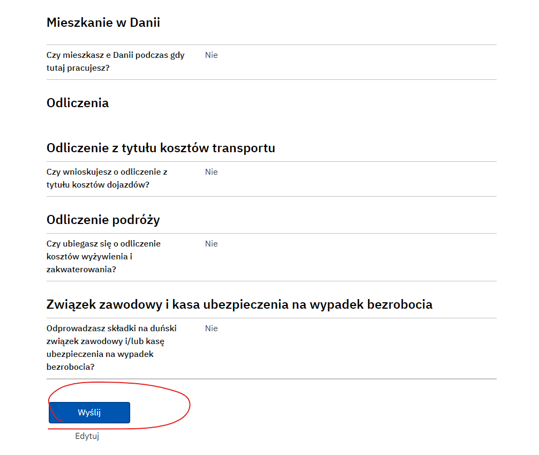Open the Edytuj link below the button
This screenshot has height=455, width=539.
pos(87,436)
